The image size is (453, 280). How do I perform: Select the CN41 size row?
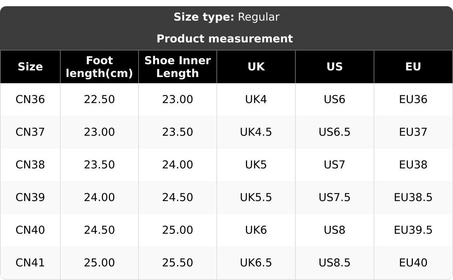(x=30, y=263)
